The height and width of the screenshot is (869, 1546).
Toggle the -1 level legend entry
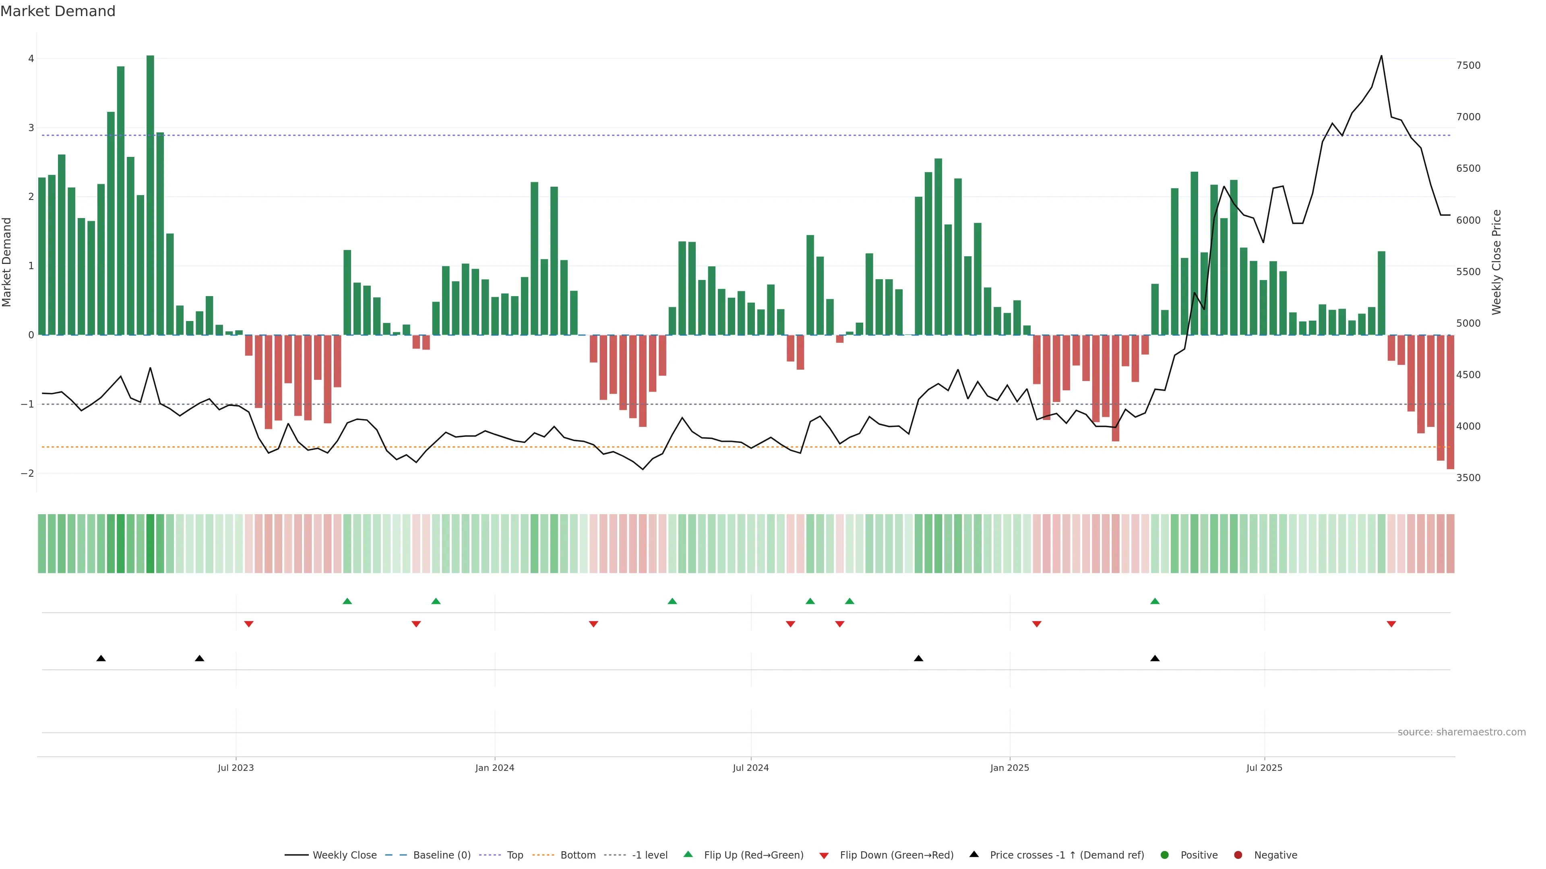[649, 855]
